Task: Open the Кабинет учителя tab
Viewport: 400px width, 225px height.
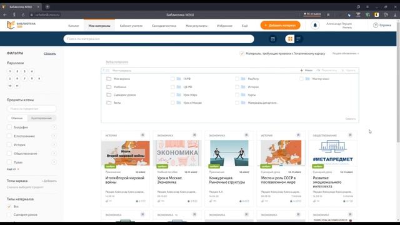Action: click(131, 26)
